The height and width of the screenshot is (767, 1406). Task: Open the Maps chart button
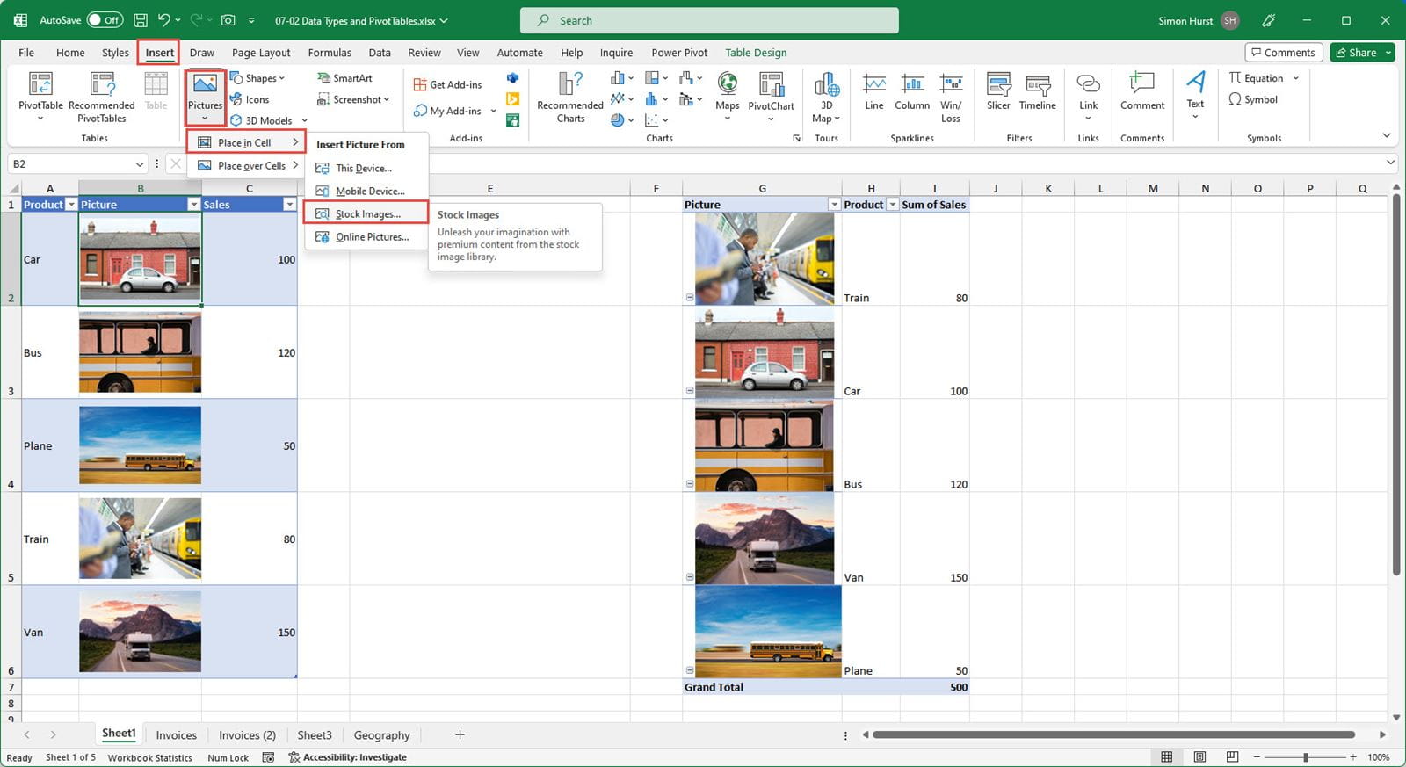coord(728,96)
